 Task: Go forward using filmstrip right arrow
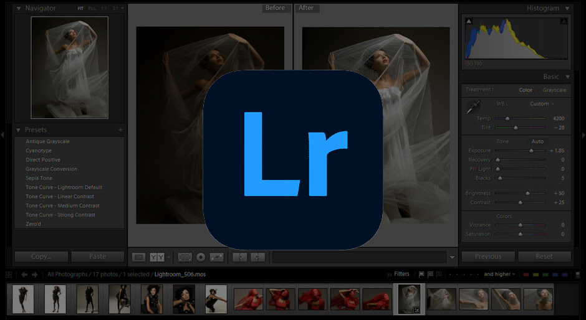pyautogui.click(x=35, y=275)
